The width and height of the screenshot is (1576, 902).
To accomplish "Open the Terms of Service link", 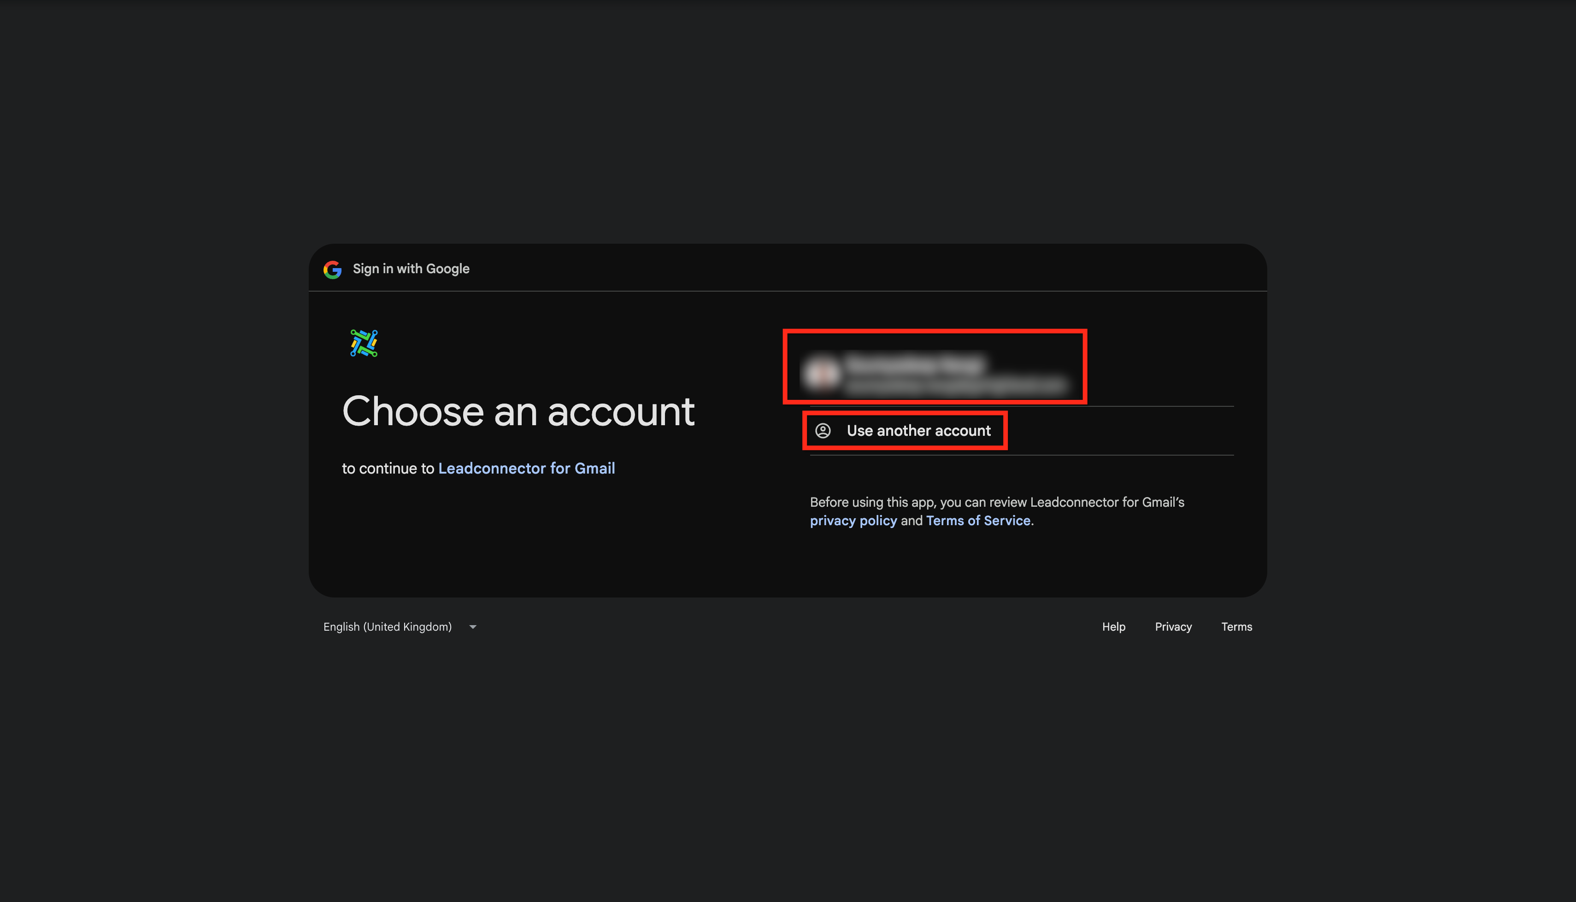I will [x=978, y=521].
